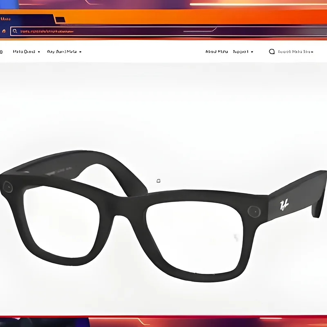
Task: Expand the Support navigation dropdown
Action: [243, 52]
